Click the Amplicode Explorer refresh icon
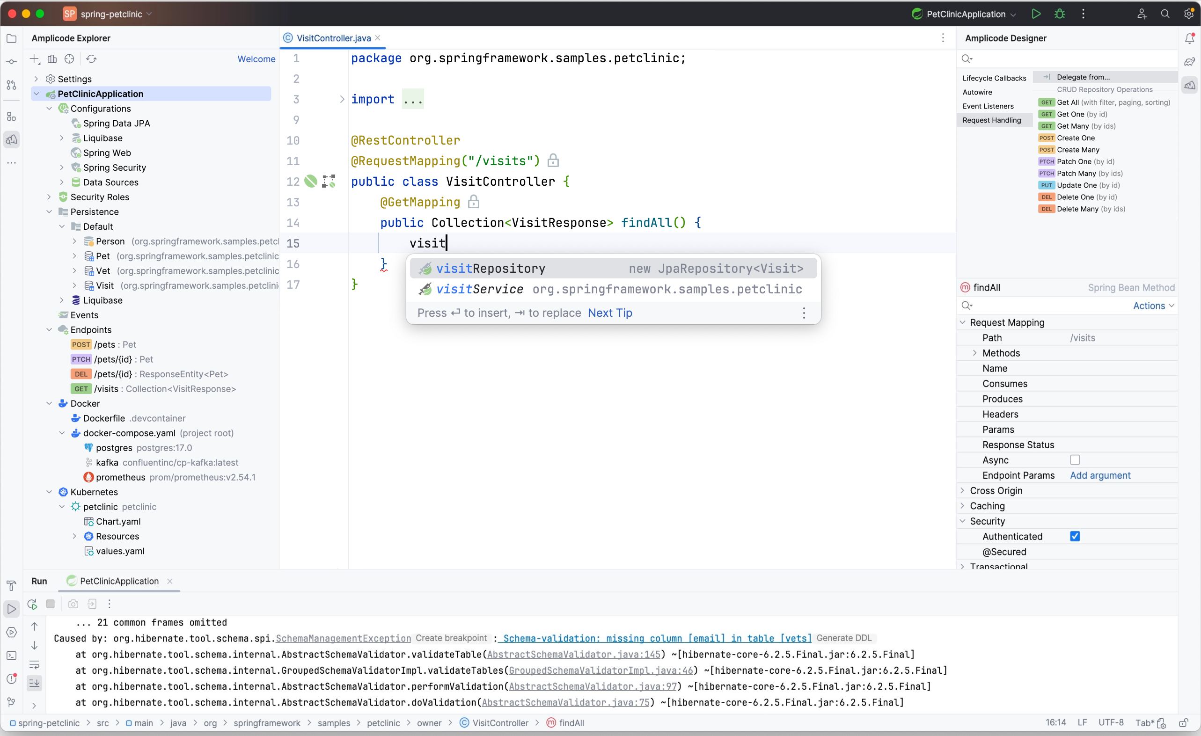Screen dimensions: 1201x736 (91, 58)
